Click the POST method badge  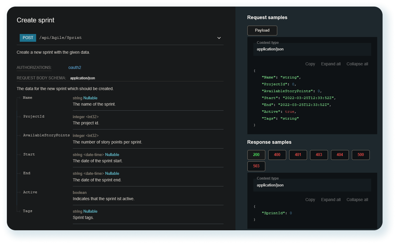click(x=28, y=38)
